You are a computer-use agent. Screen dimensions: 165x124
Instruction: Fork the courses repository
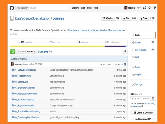click(x=144, y=18)
